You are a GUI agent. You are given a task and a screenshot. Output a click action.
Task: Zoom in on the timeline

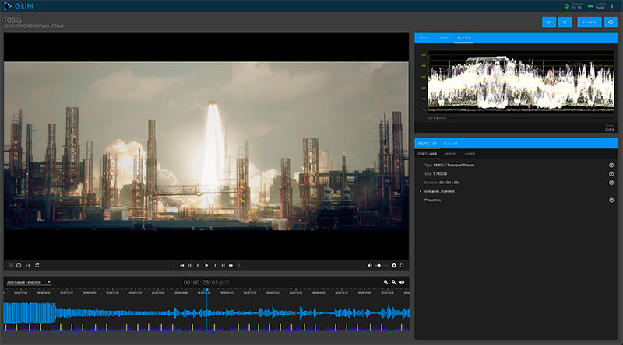click(x=385, y=282)
